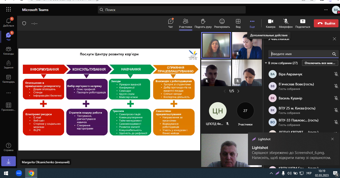Viewport: 340px width, 178px height.
Task: Click the 27 Участники overflow tile
Action: [245, 114]
